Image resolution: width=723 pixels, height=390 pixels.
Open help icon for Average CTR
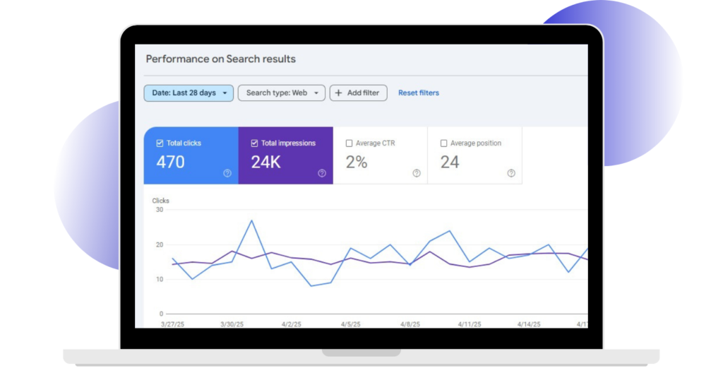pos(417,173)
